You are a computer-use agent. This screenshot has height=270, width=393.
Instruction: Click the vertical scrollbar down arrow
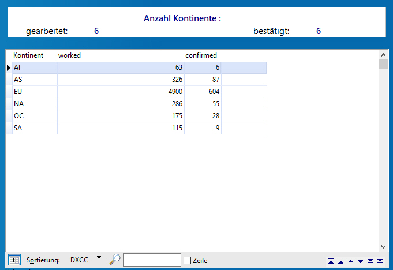383,247
